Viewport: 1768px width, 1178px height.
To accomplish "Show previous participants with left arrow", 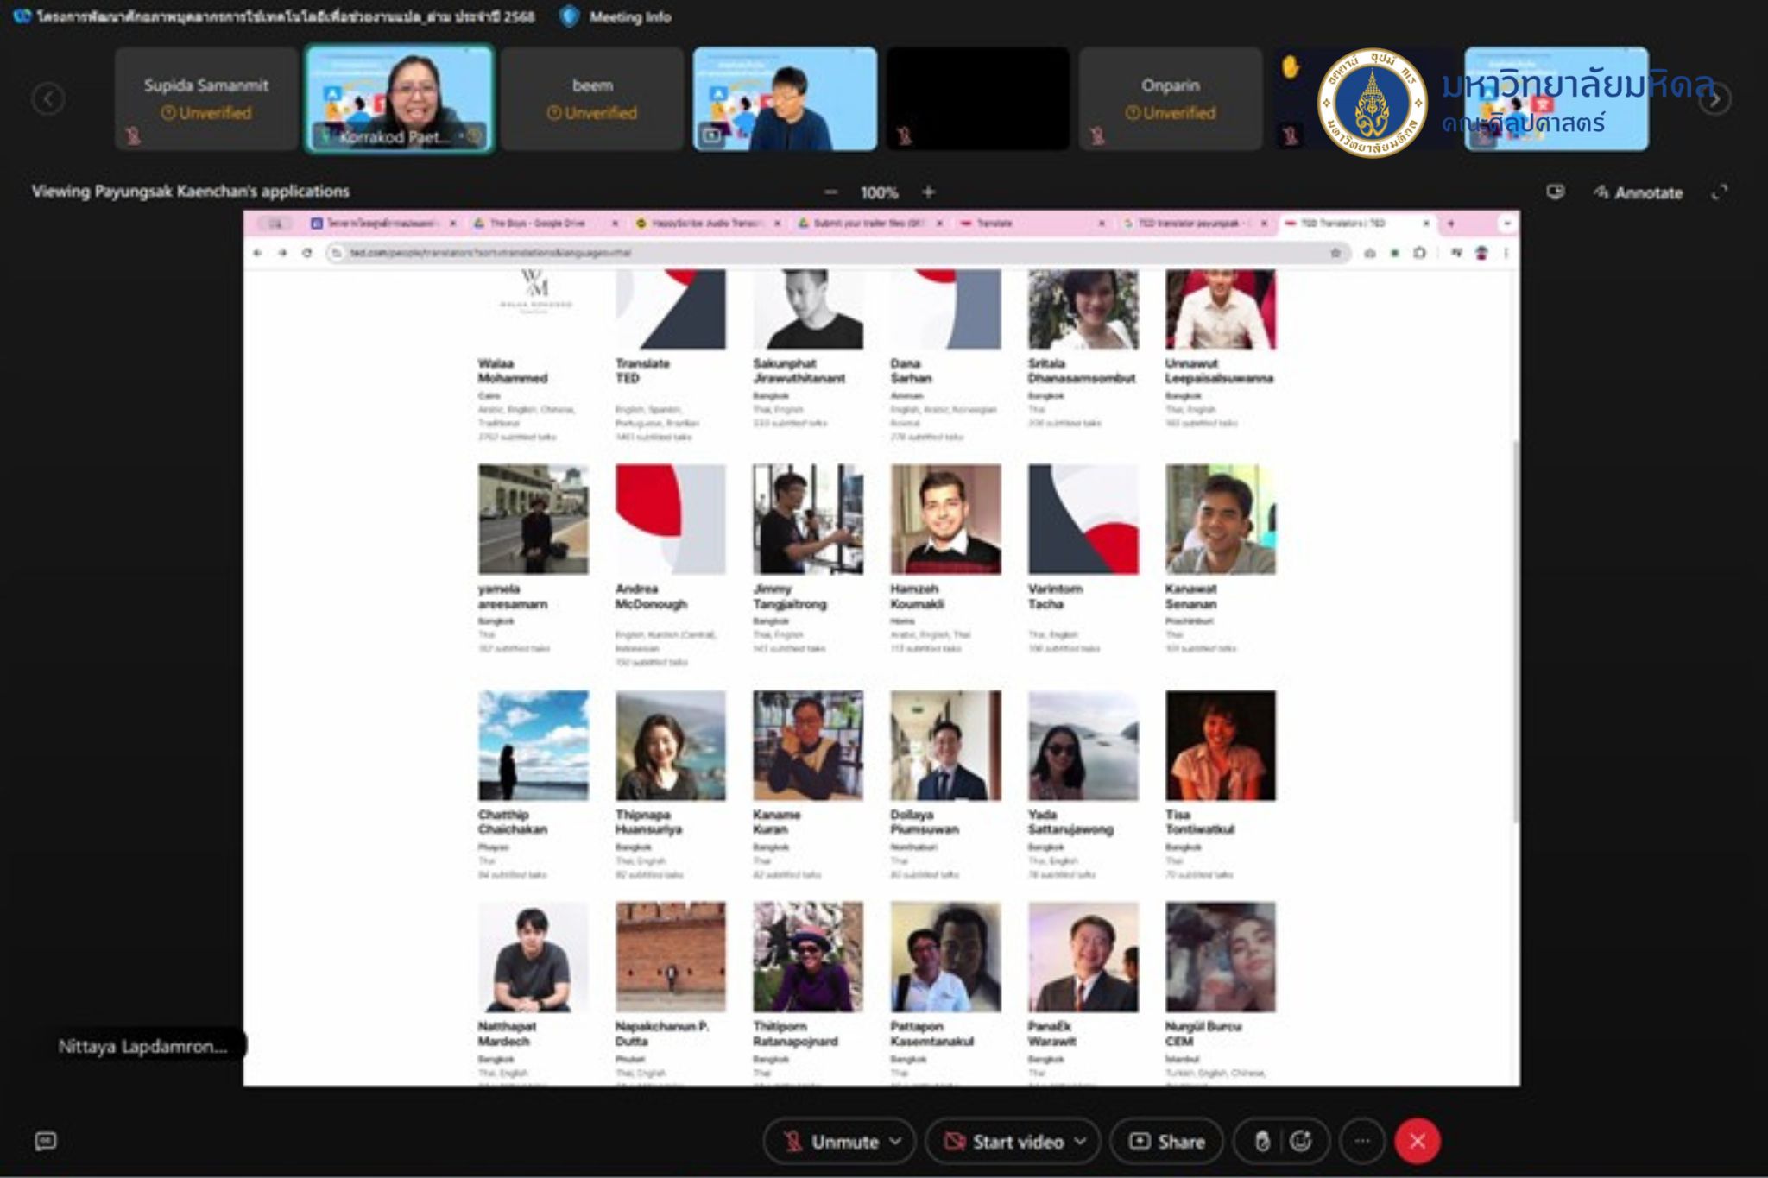I will pos(48,99).
